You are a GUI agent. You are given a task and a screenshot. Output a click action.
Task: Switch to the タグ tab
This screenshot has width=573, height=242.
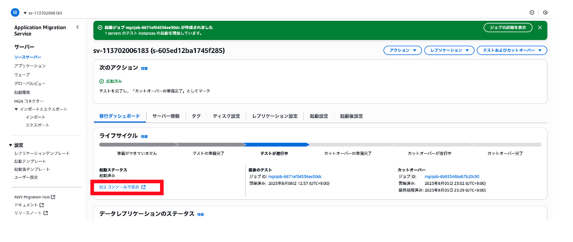coord(196,116)
